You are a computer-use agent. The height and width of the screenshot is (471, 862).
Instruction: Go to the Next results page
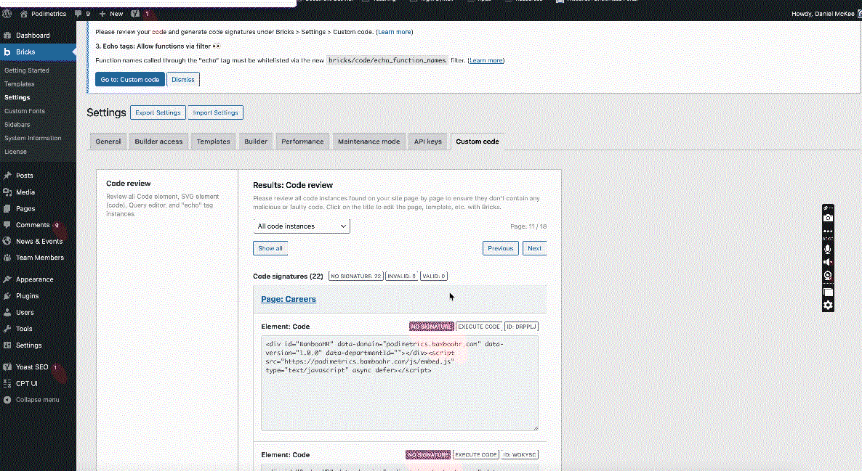tap(534, 248)
